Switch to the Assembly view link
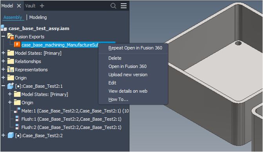 [x=13, y=17]
